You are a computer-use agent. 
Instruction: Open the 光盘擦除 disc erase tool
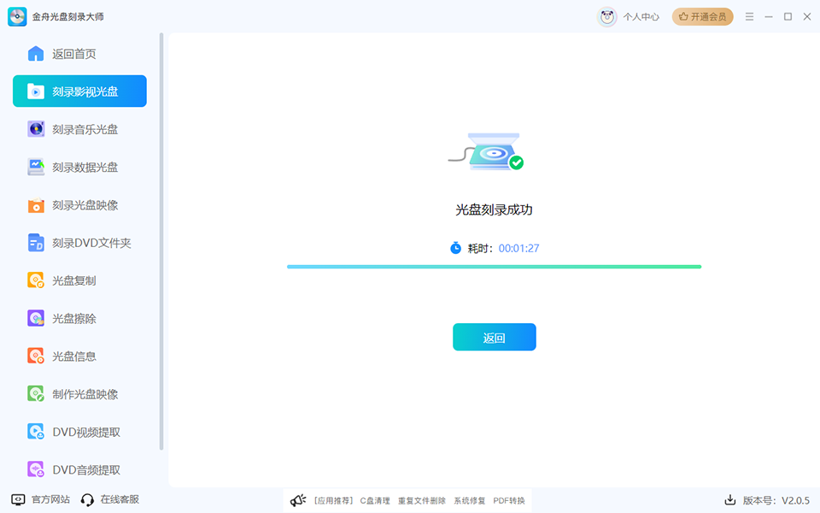point(35,317)
